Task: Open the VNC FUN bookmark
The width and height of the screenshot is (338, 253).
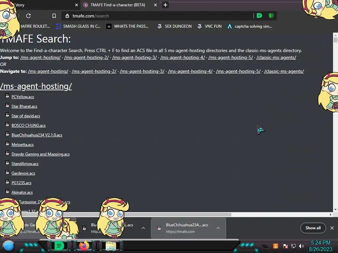Action: tap(210, 26)
